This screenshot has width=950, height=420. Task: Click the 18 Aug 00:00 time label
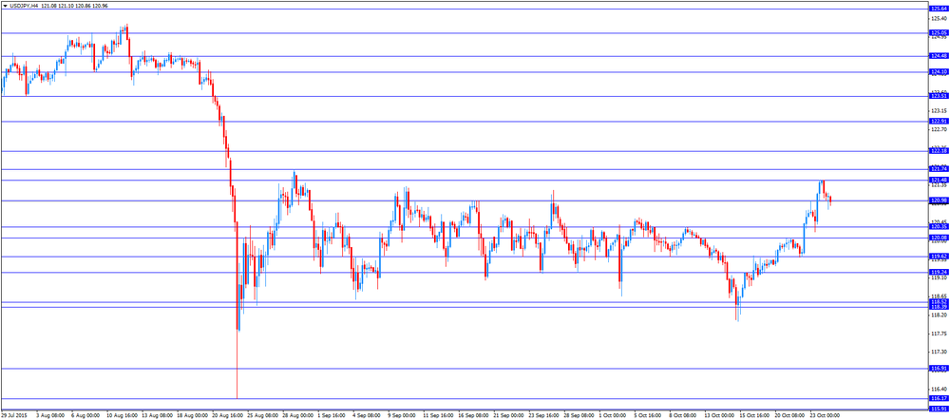(x=192, y=416)
